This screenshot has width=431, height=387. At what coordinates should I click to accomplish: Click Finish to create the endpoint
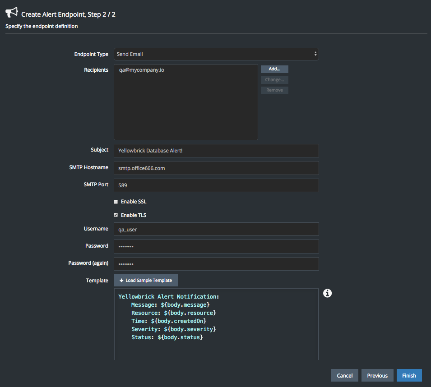[x=409, y=375]
